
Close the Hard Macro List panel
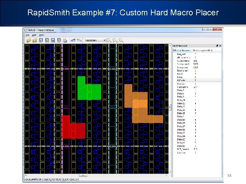[220, 46]
